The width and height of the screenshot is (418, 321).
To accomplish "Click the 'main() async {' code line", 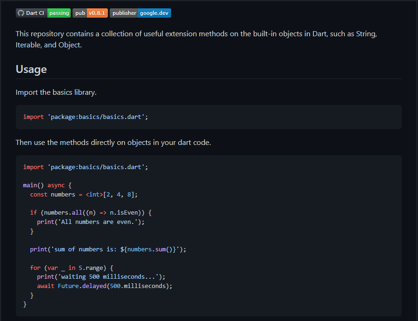I will tap(47, 185).
